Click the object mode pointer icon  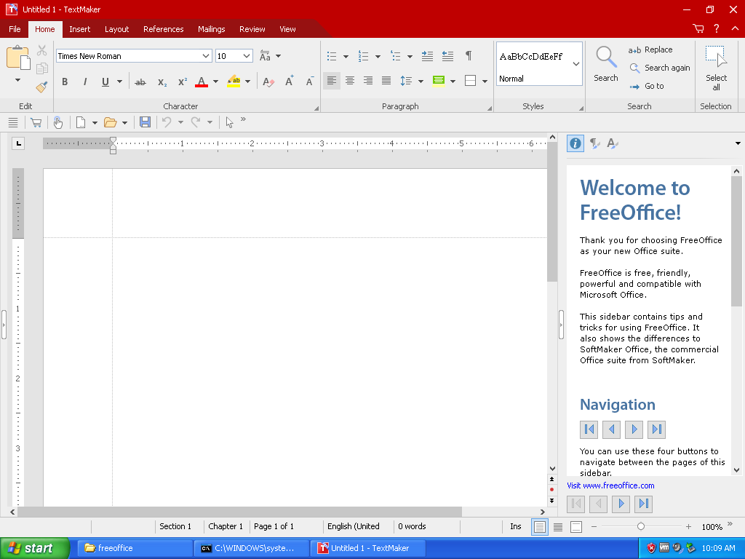pos(229,122)
